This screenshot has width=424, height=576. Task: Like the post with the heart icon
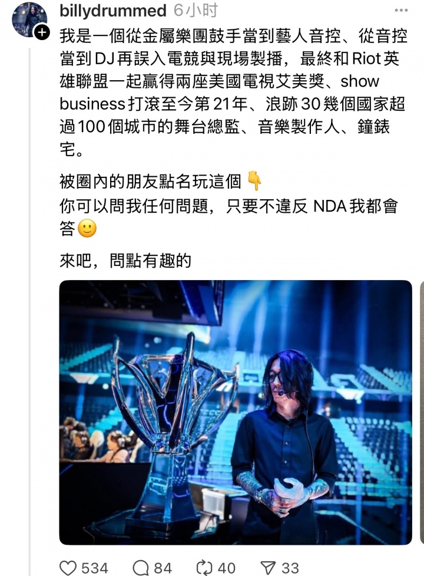click(x=68, y=568)
